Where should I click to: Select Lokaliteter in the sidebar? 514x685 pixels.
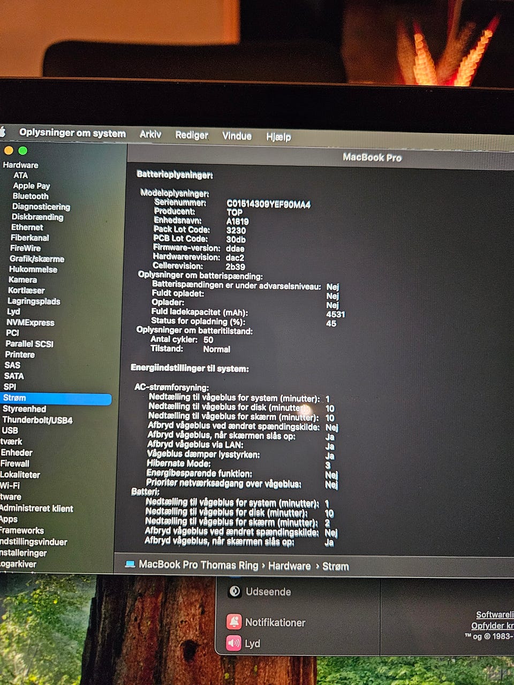coord(20,475)
